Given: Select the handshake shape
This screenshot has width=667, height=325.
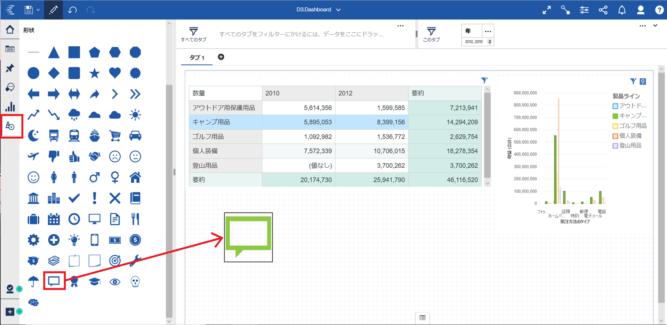Looking at the screenshot, I should tap(94, 156).
